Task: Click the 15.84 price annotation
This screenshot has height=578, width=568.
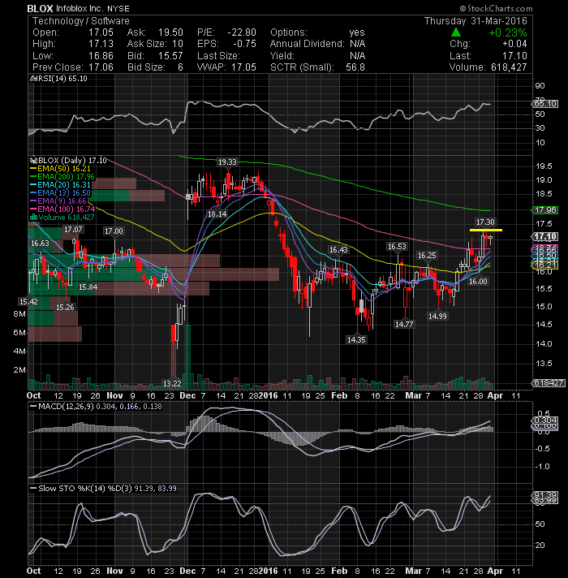Action: click(88, 287)
